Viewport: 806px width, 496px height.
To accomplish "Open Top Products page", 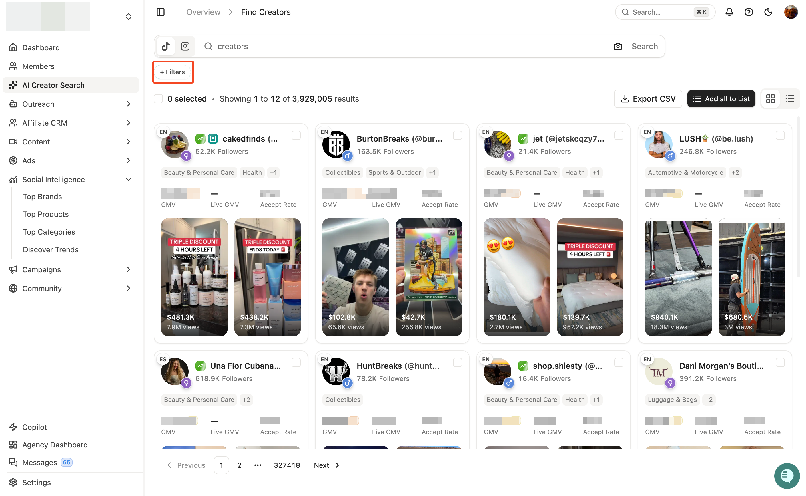I will tap(46, 214).
